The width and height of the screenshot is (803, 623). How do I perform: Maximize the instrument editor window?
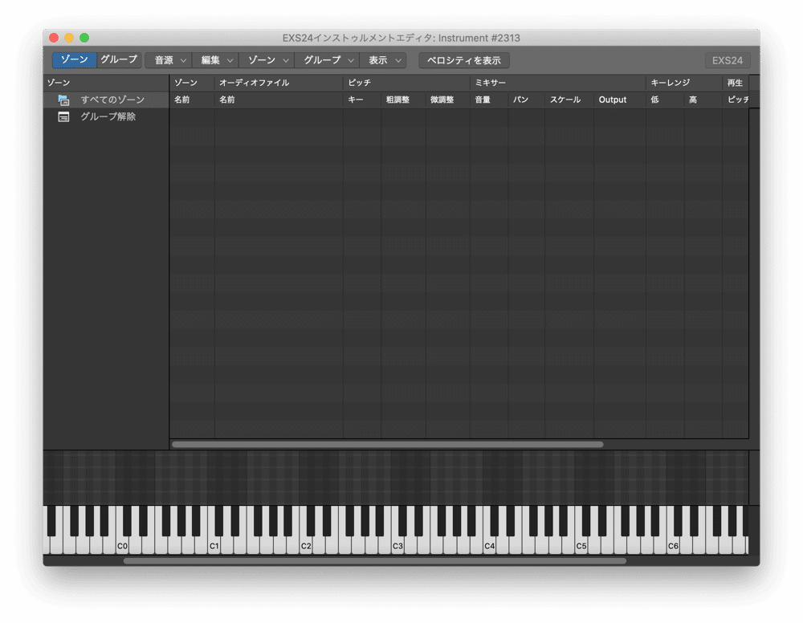[84, 38]
